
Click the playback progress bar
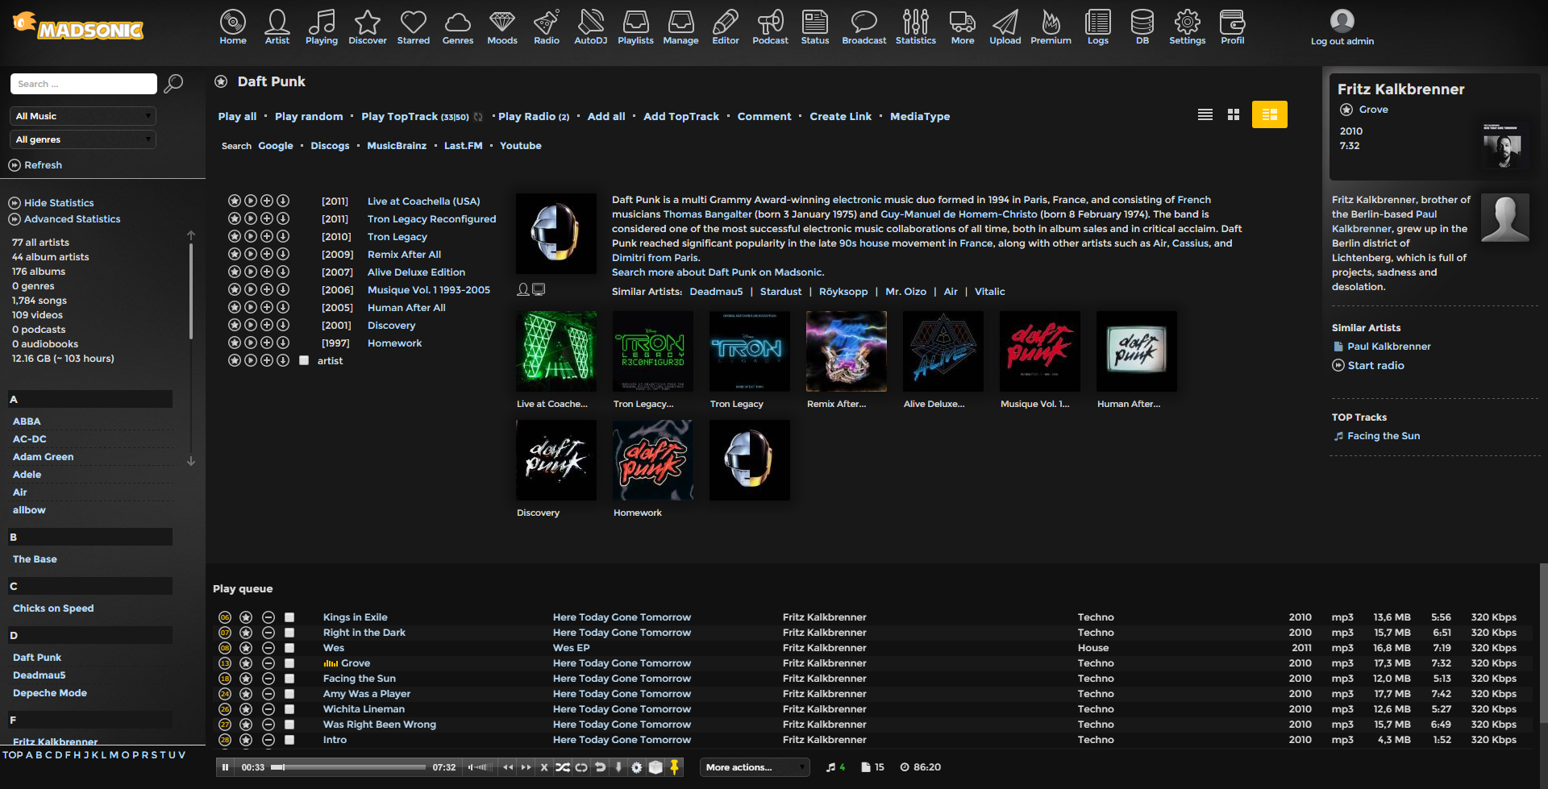(348, 767)
